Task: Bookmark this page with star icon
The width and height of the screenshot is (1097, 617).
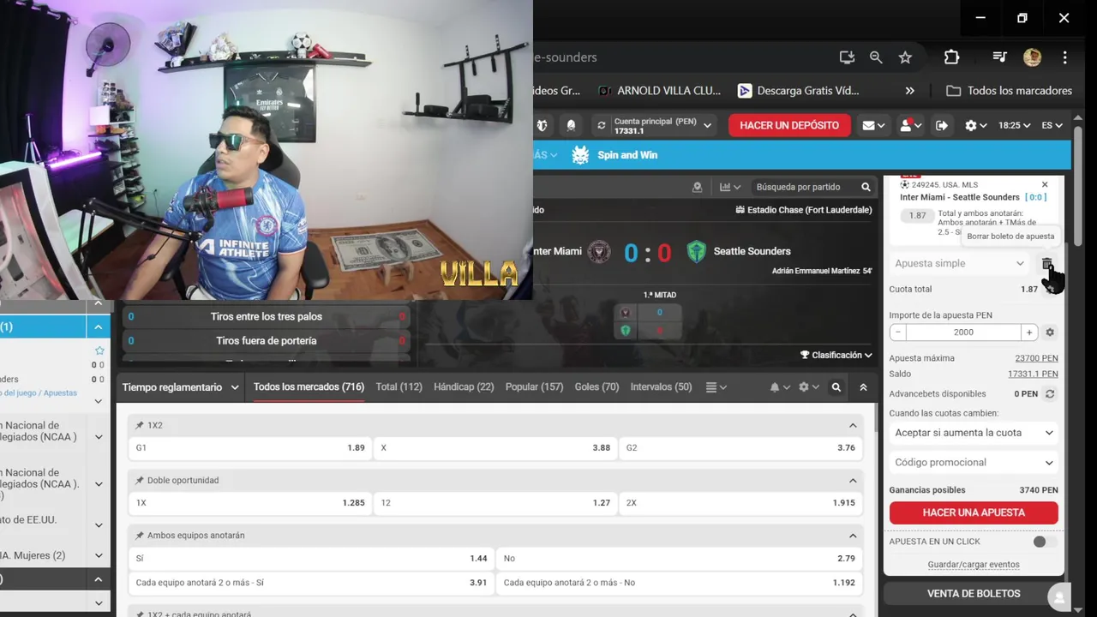Action: [x=905, y=57]
